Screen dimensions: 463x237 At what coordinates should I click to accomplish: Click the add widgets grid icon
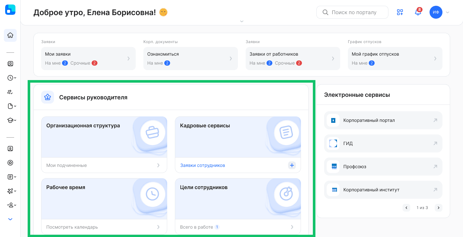click(x=400, y=13)
